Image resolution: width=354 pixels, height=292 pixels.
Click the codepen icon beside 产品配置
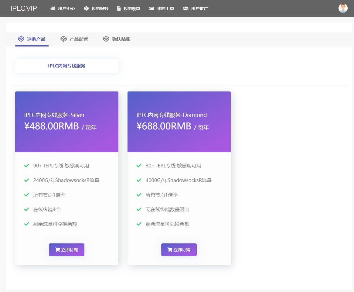coord(63,39)
